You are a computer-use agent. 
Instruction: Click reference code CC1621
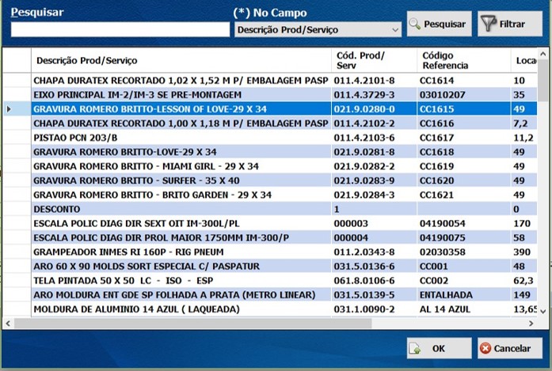pos(436,195)
